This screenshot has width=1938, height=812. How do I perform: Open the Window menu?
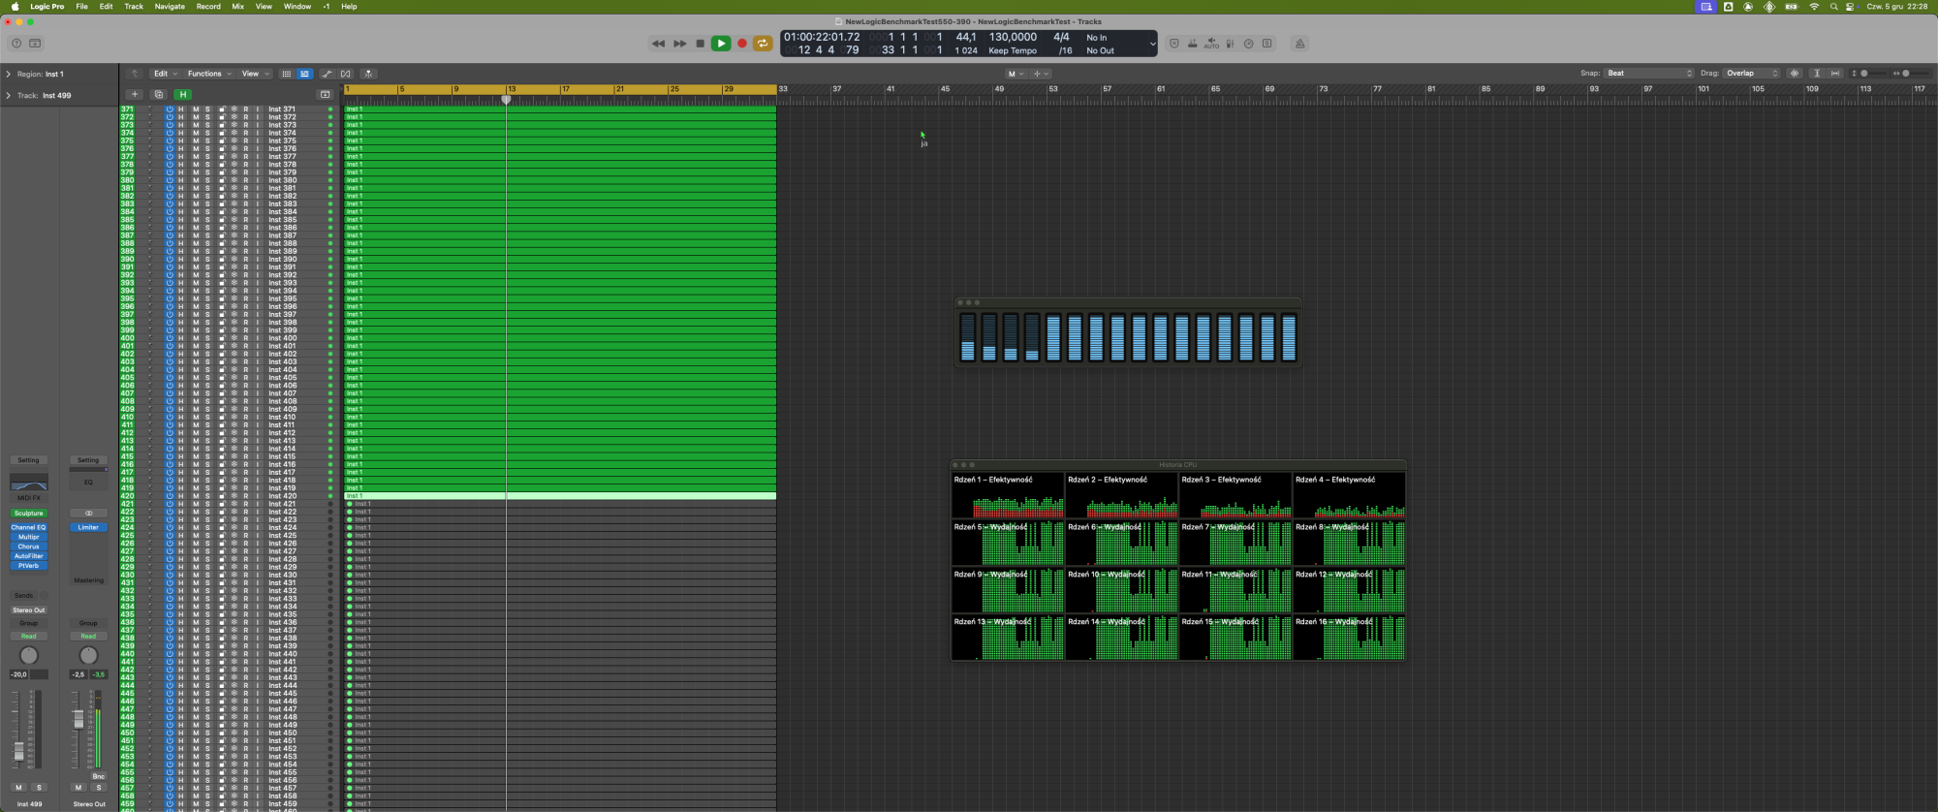coord(297,7)
